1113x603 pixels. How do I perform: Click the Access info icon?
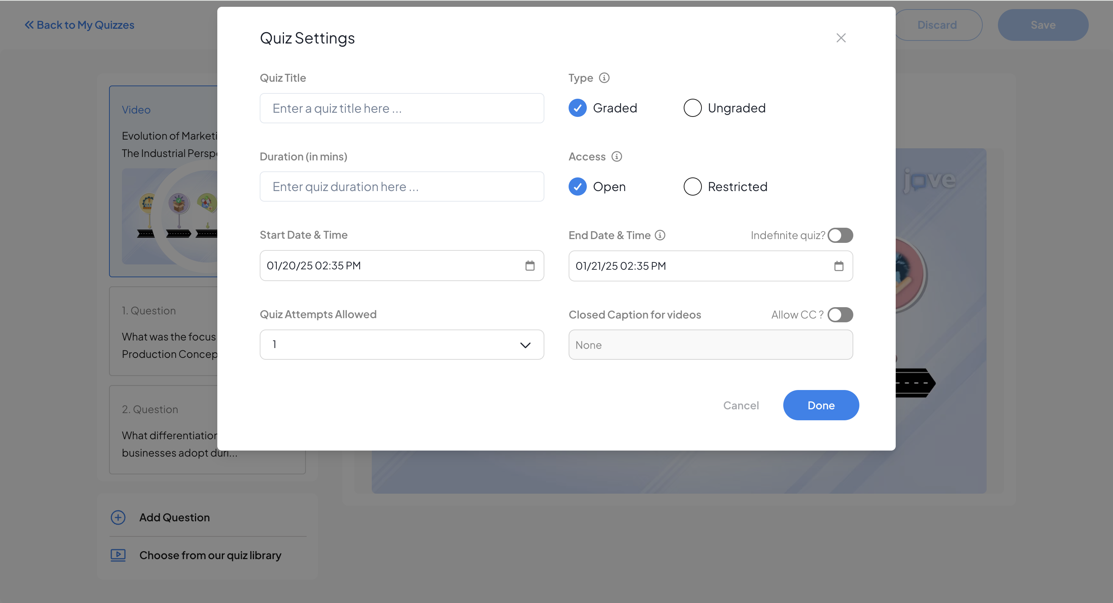point(617,156)
